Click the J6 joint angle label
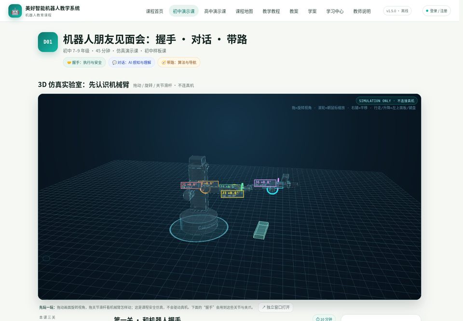 click(265, 183)
